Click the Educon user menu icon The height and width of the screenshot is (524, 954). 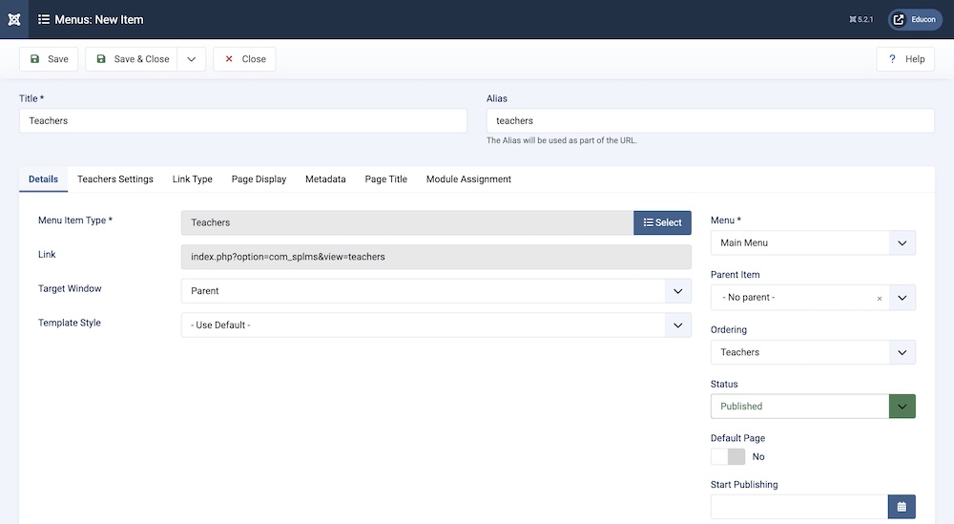899,19
